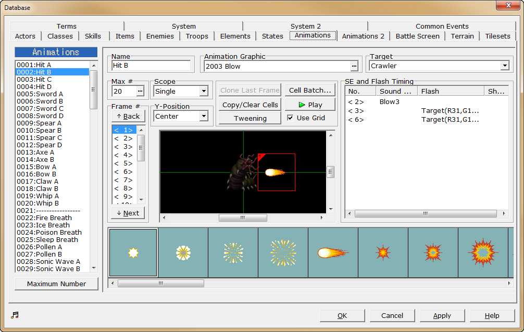
Task: Open the Target dropdown showing Crawler
Action: pyautogui.click(x=504, y=66)
